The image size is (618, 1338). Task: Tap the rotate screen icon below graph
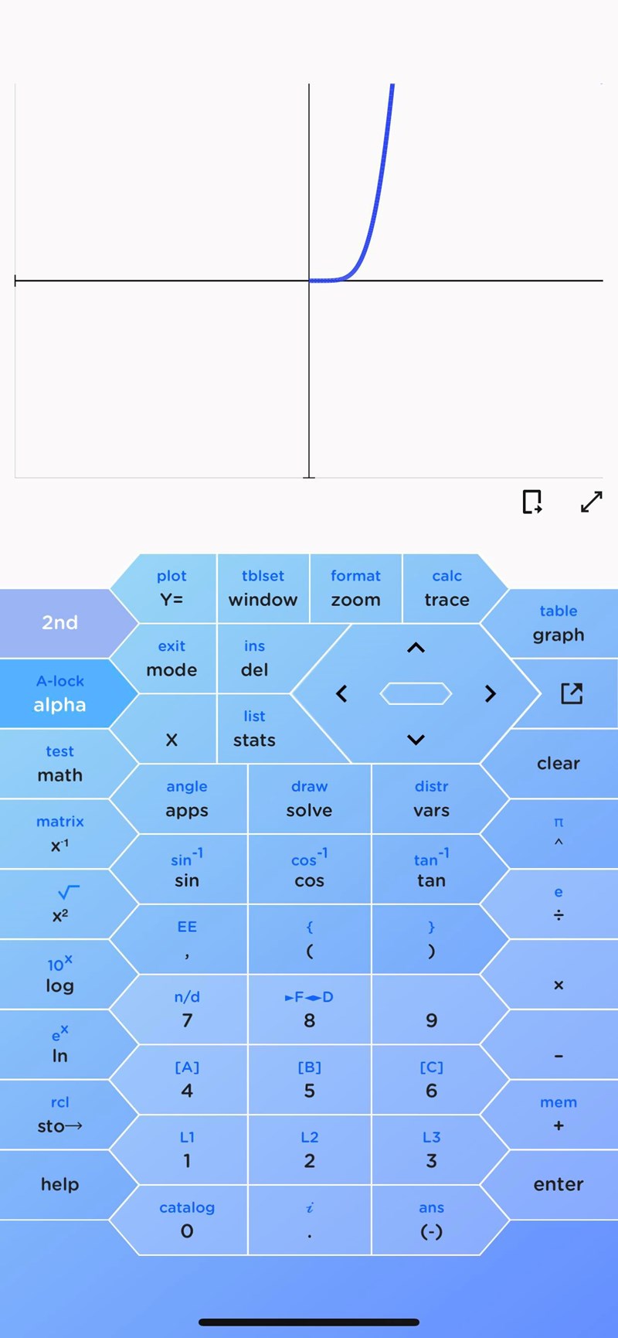tap(532, 502)
